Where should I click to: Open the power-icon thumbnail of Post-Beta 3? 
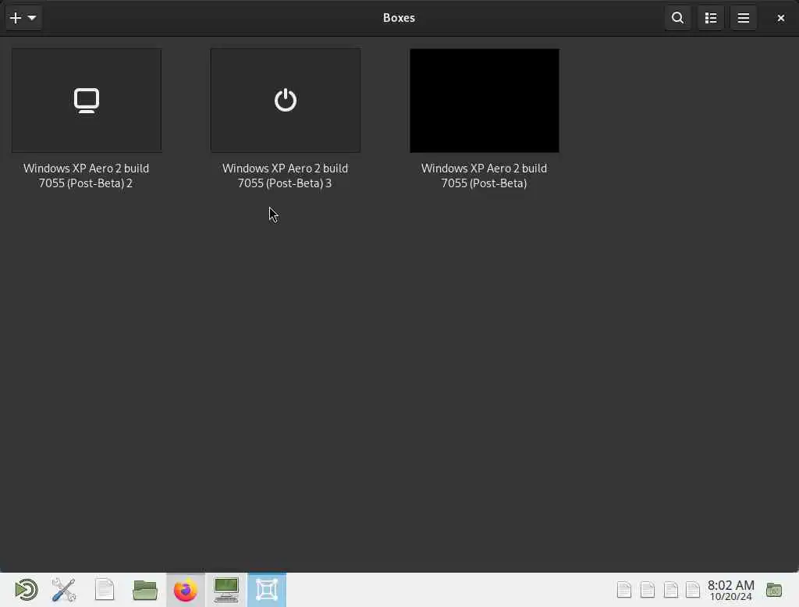coord(286,101)
